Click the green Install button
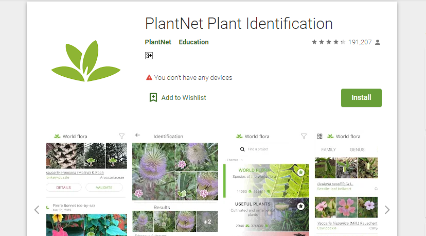 (x=361, y=98)
